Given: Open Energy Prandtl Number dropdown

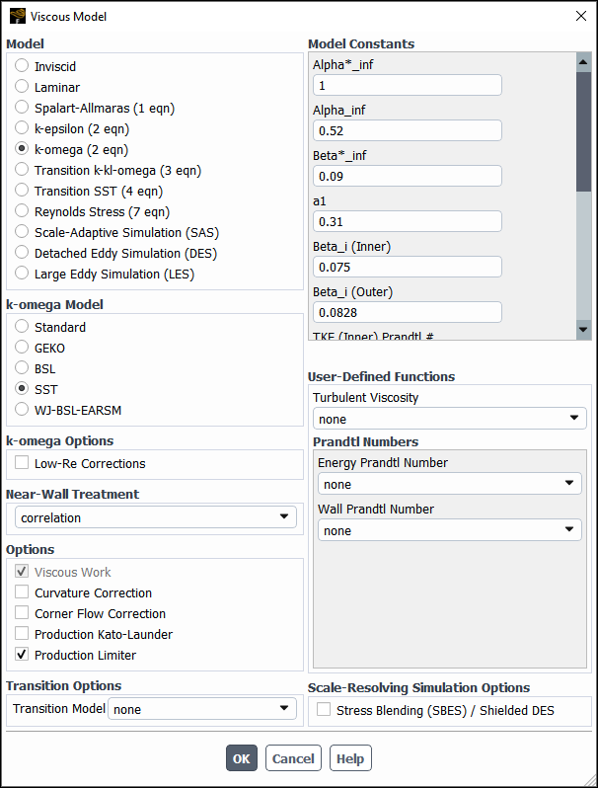Looking at the screenshot, I should [x=449, y=484].
